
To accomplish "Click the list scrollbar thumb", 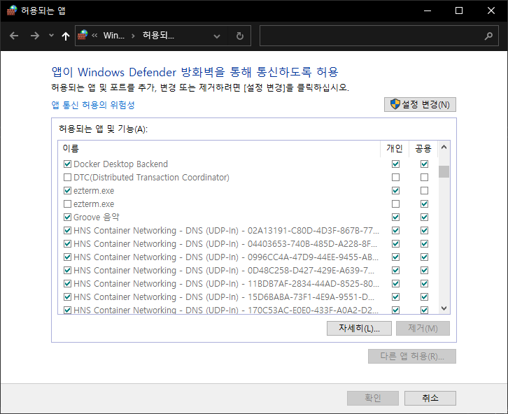I will (444, 171).
